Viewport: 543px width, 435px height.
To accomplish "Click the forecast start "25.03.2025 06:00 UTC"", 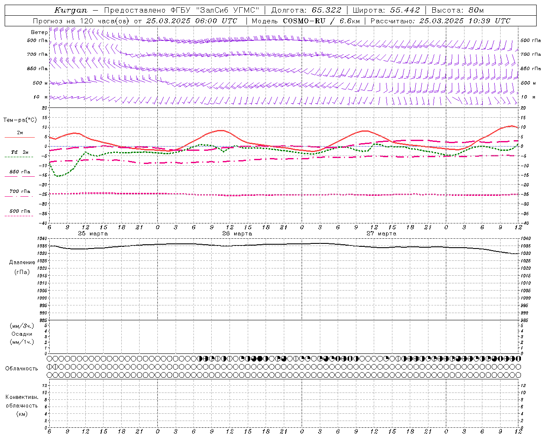I will tap(192, 21).
